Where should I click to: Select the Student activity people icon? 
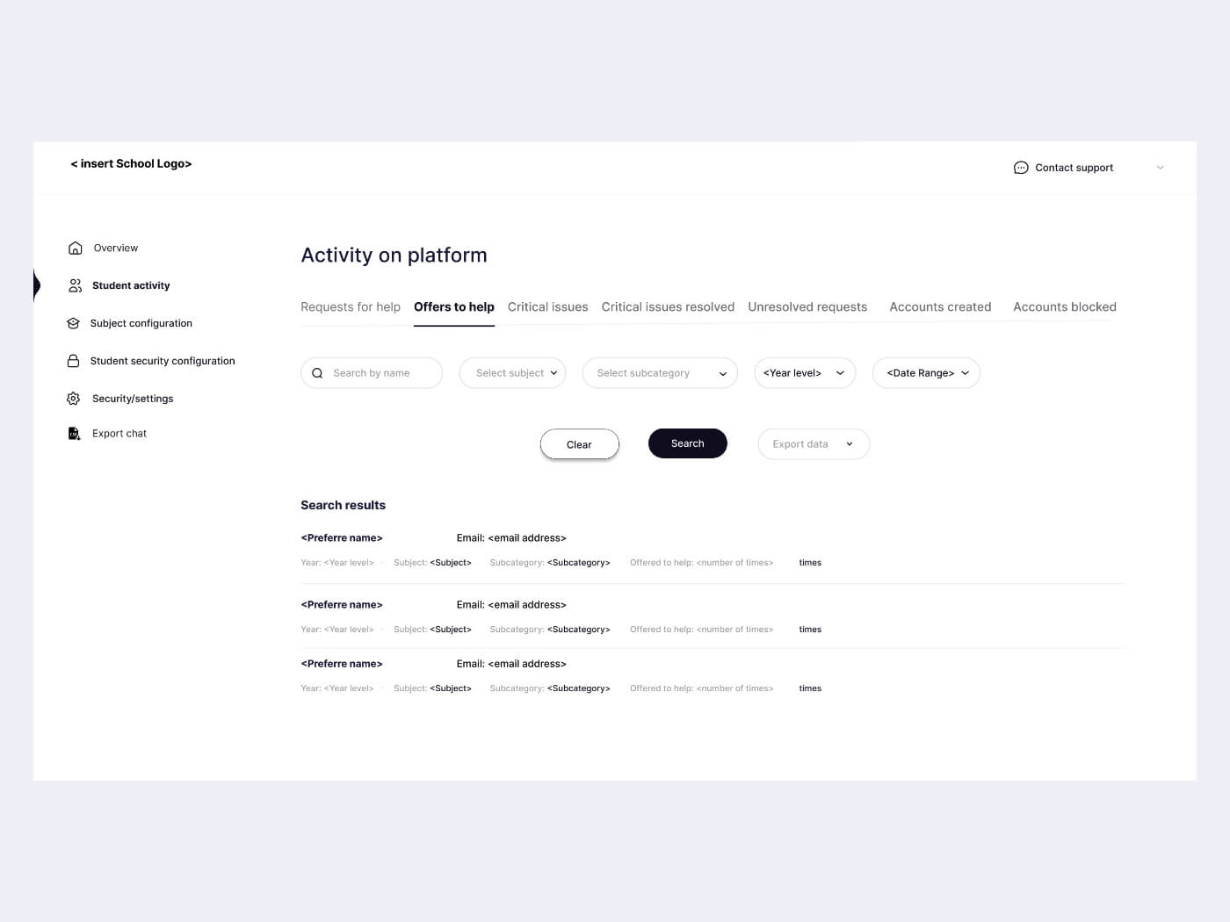(x=75, y=285)
